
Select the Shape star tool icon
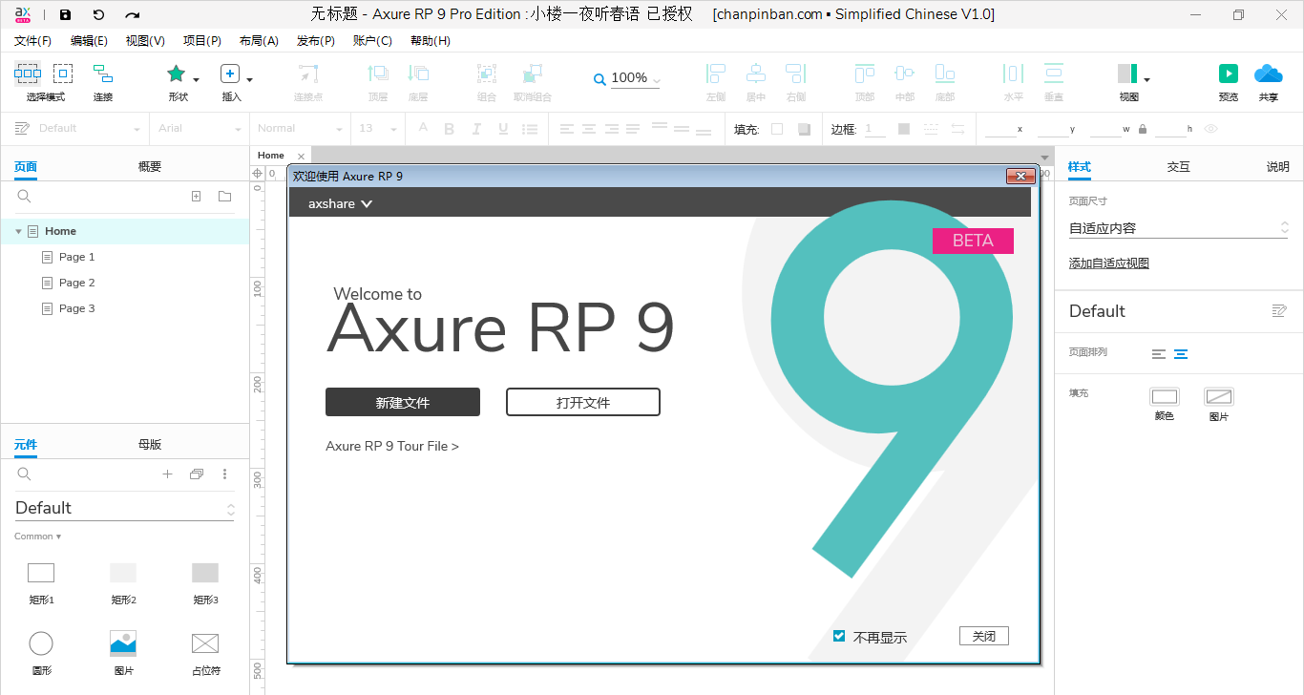(x=176, y=74)
